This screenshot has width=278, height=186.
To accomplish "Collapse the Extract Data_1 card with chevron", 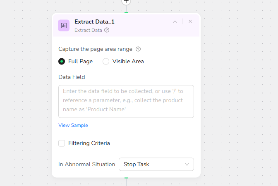I will (175, 21).
